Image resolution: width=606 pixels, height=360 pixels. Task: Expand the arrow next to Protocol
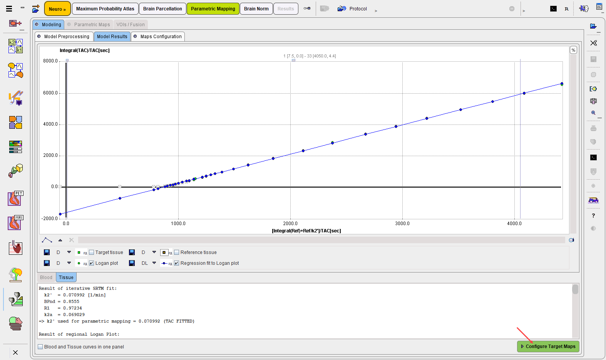click(x=376, y=11)
